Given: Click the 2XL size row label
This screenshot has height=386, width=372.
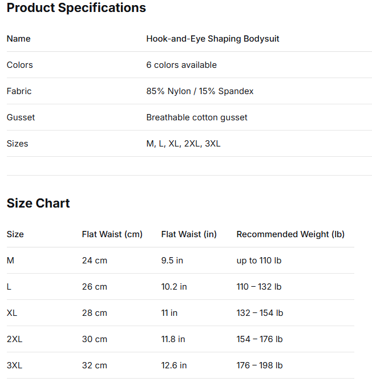Looking at the screenshot, I should (14, 339).
